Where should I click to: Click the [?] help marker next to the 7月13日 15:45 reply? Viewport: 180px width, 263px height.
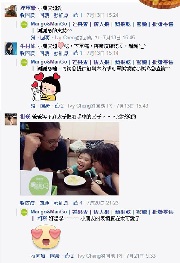point(96,38)
